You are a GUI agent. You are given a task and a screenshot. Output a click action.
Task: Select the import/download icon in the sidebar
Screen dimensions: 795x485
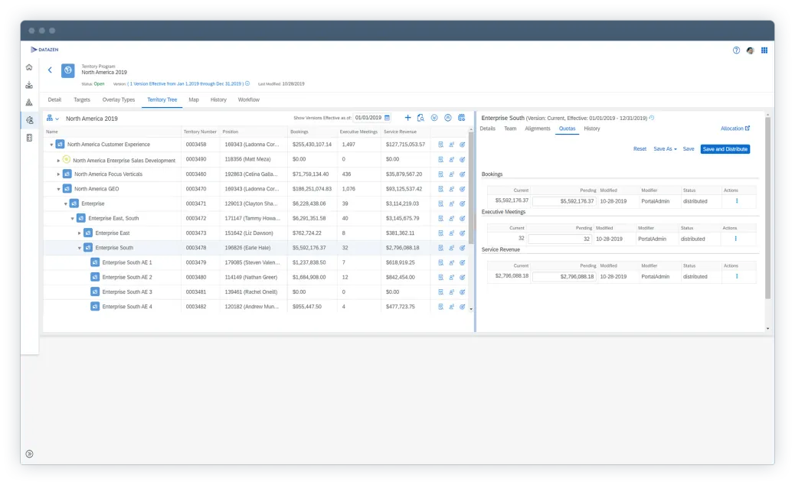[29, 85]
